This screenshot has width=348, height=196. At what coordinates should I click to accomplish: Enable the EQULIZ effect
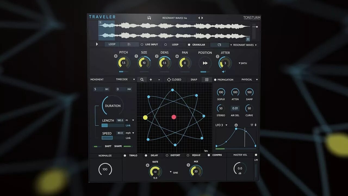pos(188,155)
